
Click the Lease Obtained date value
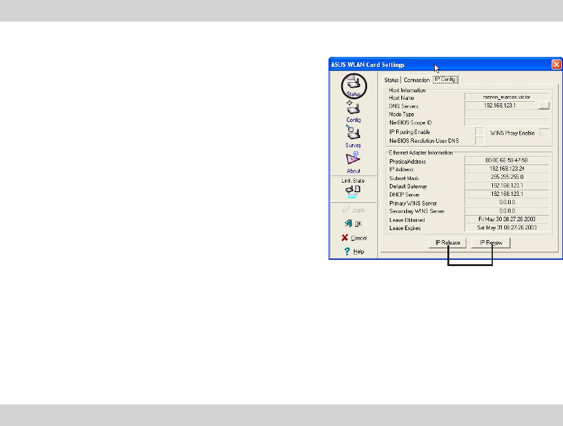tap(507, 219)
